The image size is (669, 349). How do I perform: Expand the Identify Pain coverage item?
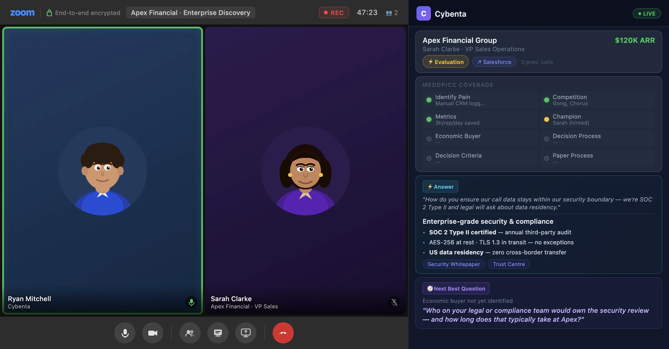[x=479, y=100]
